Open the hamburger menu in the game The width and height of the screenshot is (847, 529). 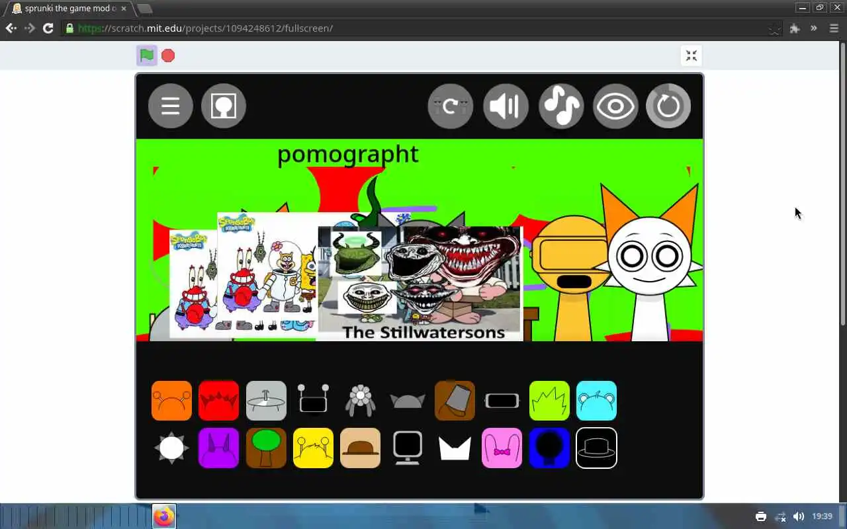point(171,106)
